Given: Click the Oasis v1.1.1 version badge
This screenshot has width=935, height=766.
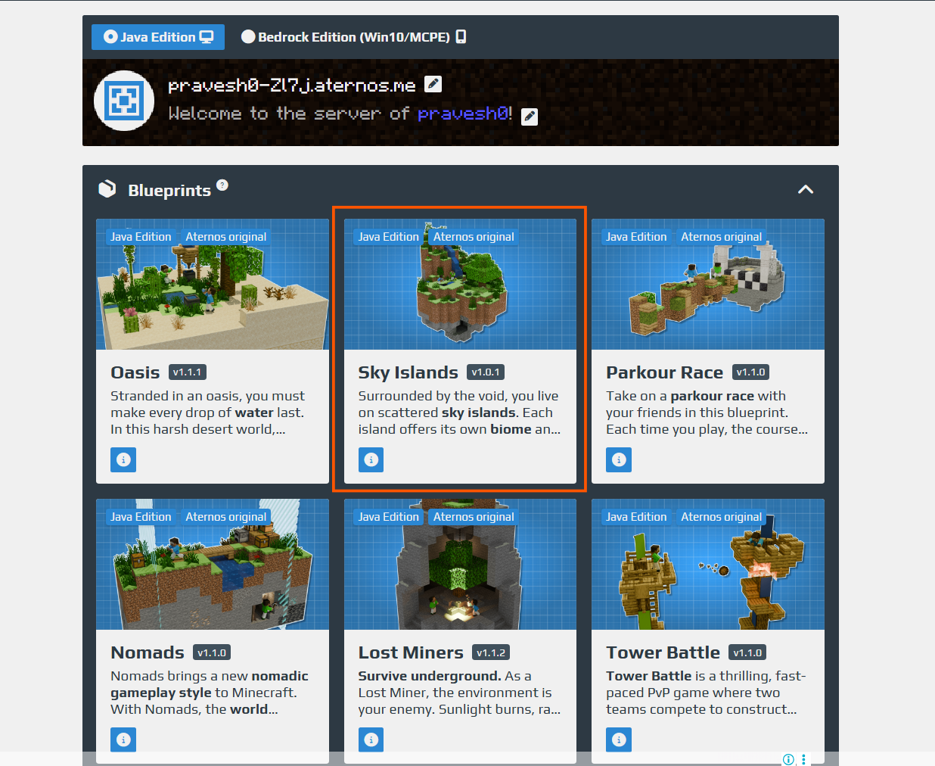Looking at the screenshot, I should (x=188, y=372).
